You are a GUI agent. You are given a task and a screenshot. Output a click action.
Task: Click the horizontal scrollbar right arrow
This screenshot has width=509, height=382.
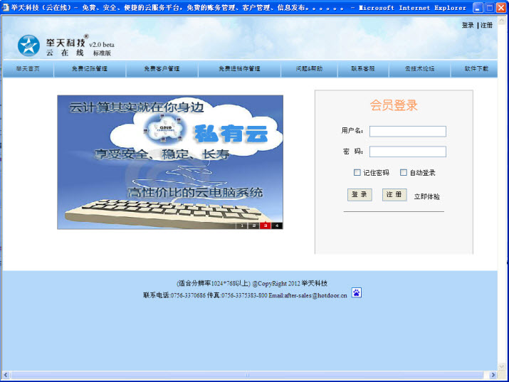click(493, 375)
